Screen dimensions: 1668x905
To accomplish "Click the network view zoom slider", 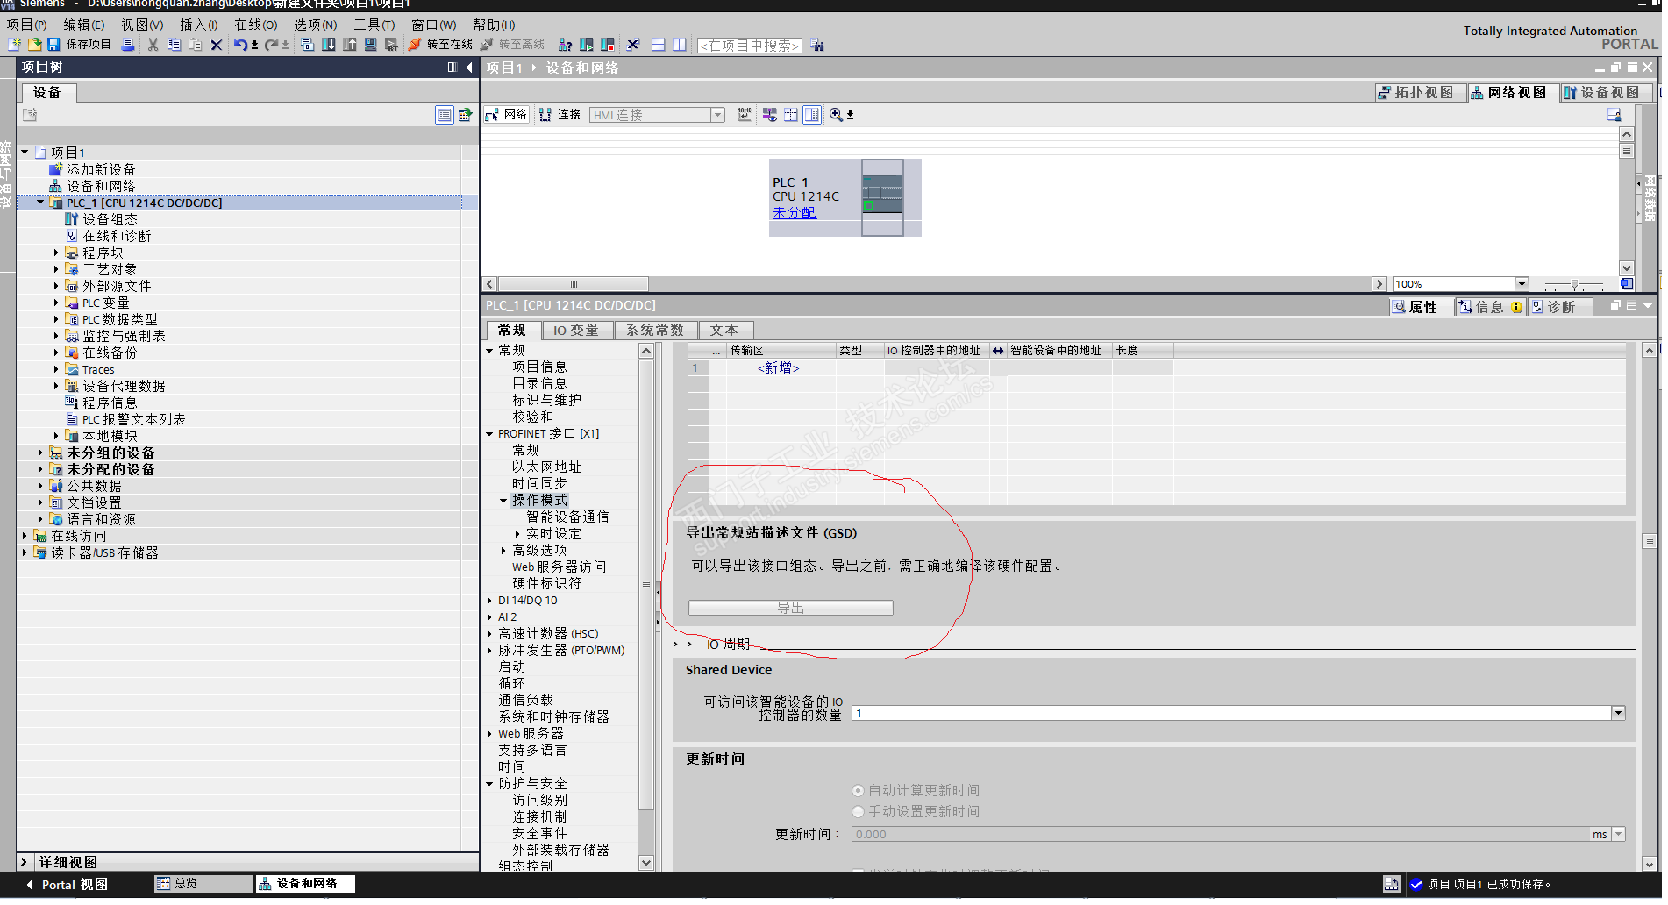I will click(1574, 286).
